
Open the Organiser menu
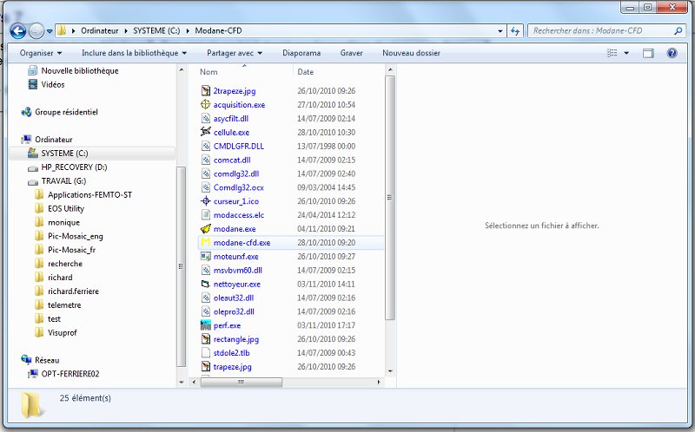(x=40, y=53)
